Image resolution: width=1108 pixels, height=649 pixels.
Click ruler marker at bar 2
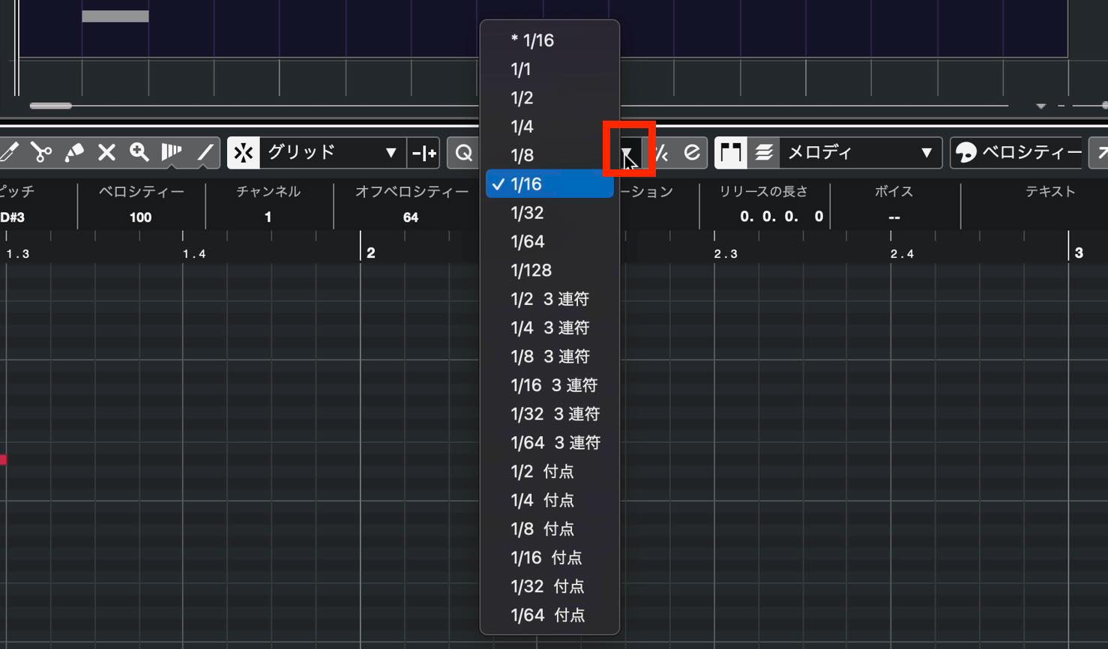370,253
